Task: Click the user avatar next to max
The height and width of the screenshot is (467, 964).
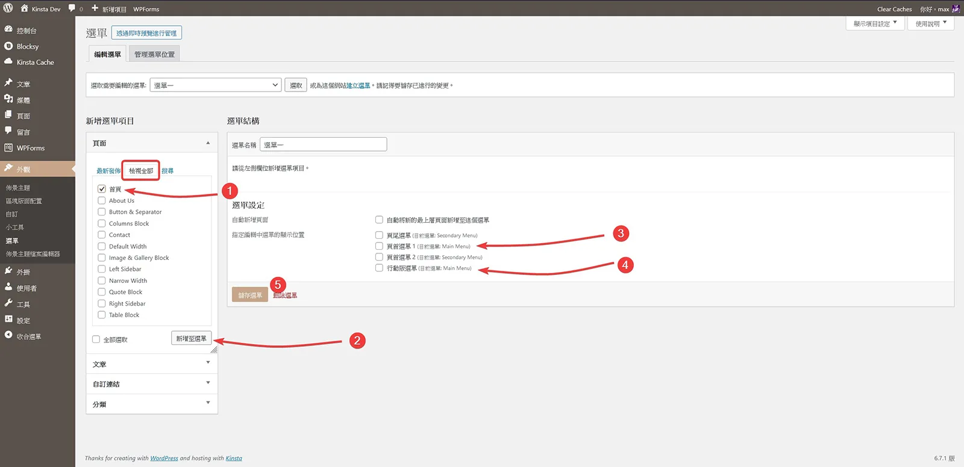Action: point(956,8)
